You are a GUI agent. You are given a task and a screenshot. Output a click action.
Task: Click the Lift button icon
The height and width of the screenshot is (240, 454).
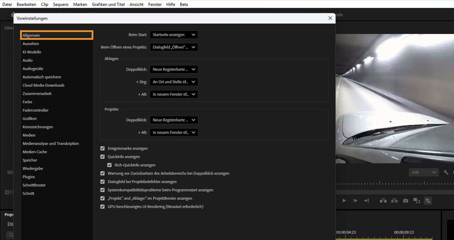(x=383, y=201)
